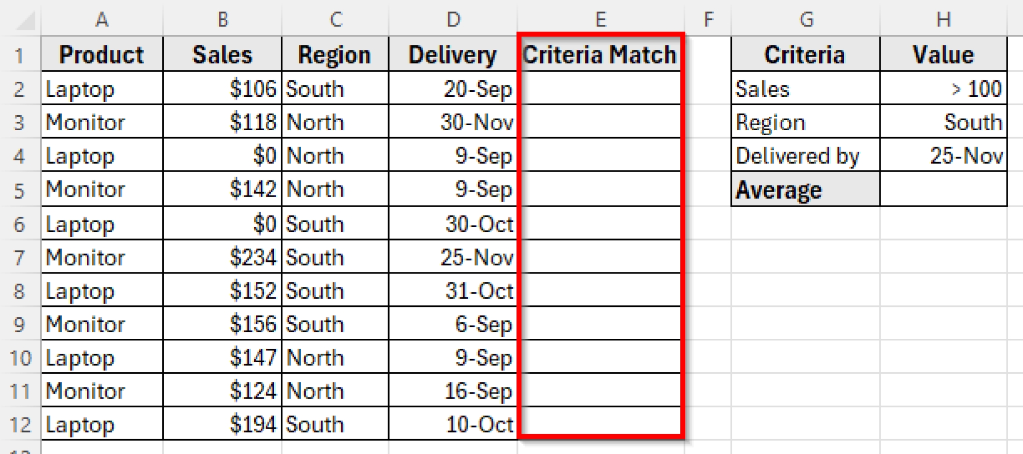Select the Delivered by criteria cell

(804, 155)
